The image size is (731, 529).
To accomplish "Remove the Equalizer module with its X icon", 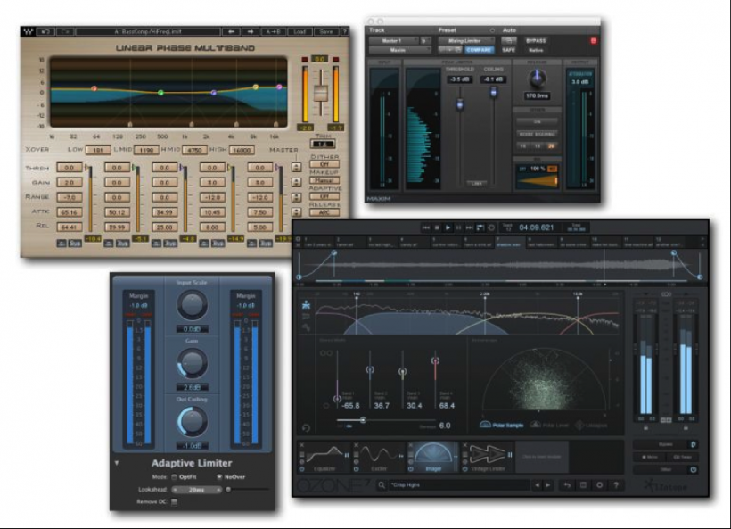I will (301, 445).
